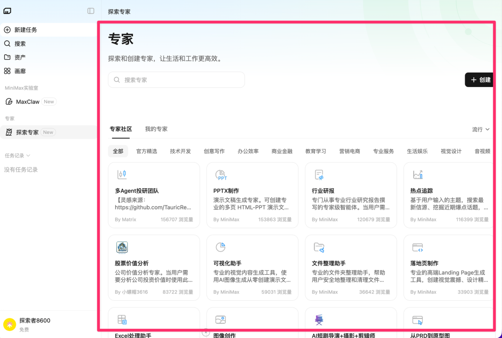Click the 落地页制作 expert icon
Image resolution: width=502 pixels, height=338 pixels.
[417, 247]
